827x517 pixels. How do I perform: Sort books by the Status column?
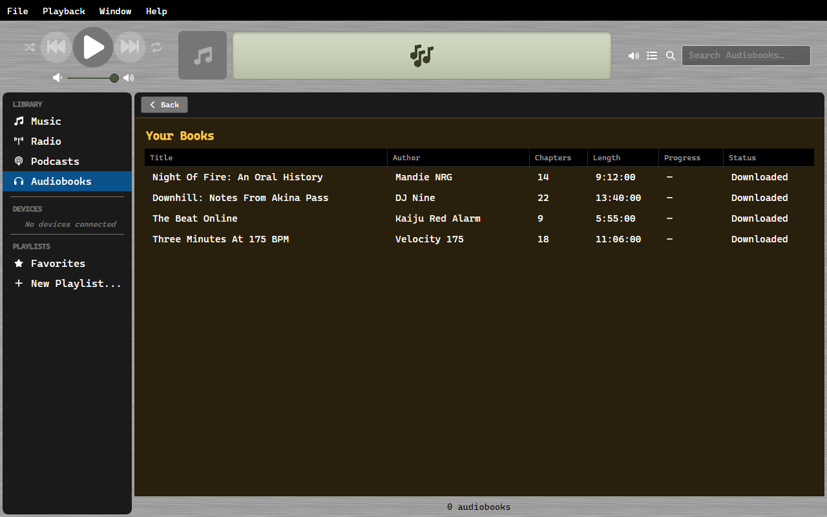click(769, 158)
